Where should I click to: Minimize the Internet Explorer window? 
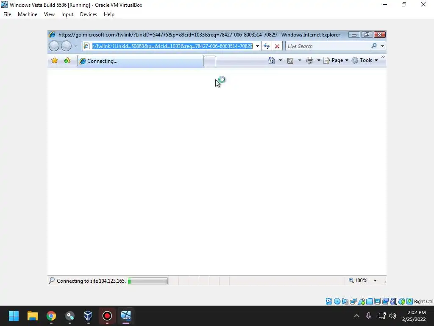pyautogui.click(x=354, y=35)
